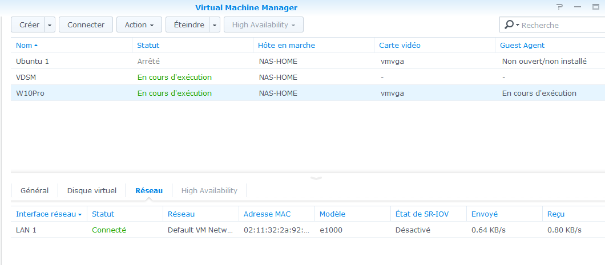Select the LAN 1 network interface row
Viewport: 605px width, 265px height.
(x=308, y=230)
